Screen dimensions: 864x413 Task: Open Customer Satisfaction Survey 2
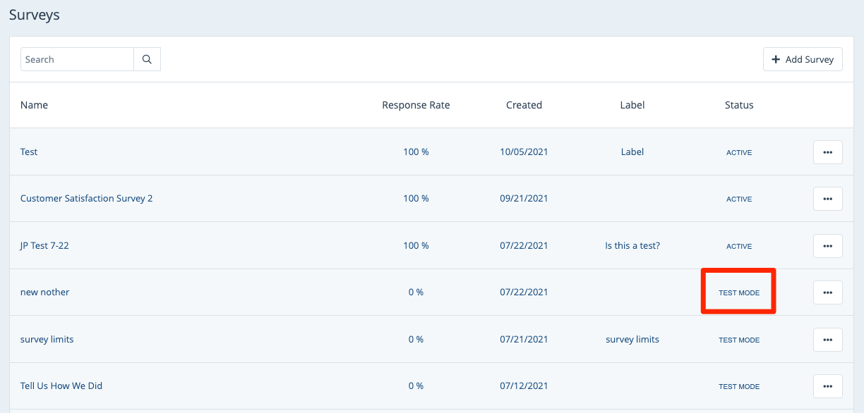click(86, 199)
